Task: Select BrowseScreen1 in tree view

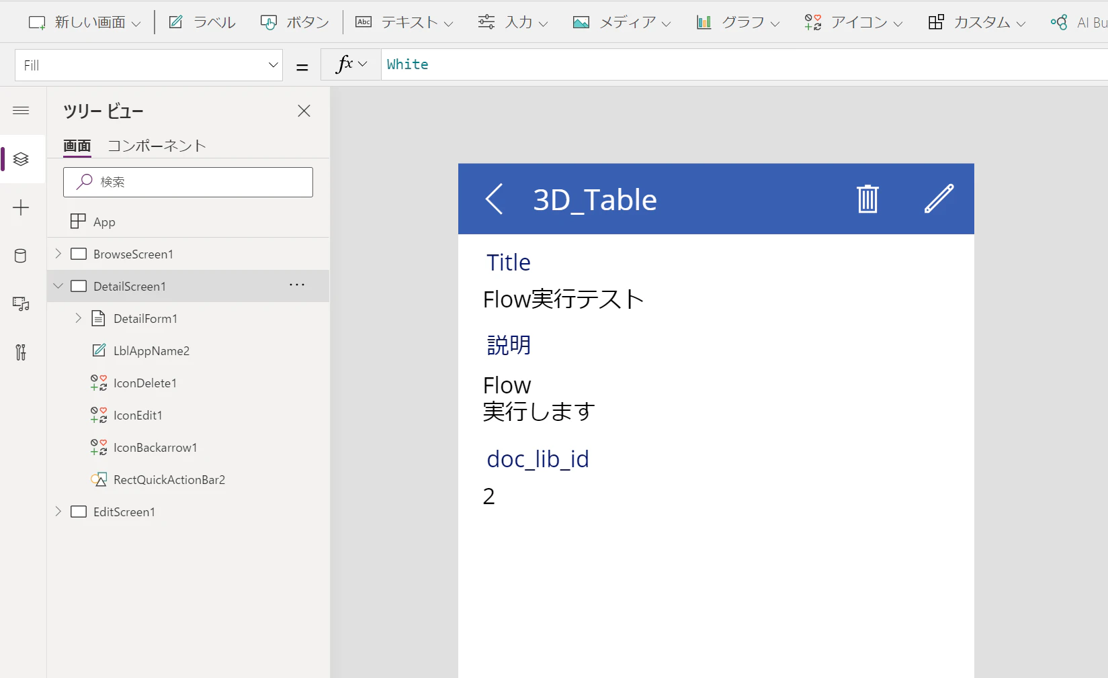Action: [133, 254]
